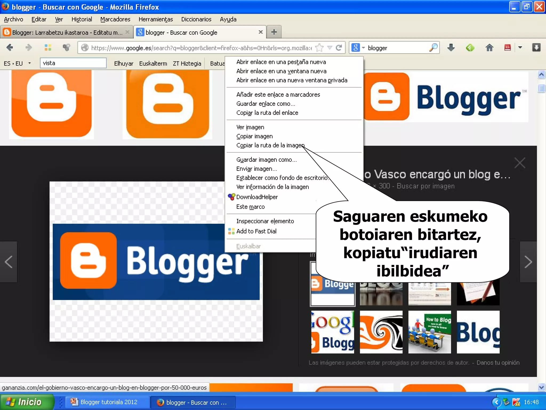Viewport: 546px width, 410px height.
Task: Click the Elhuyar dictionary link
Action: click(123, 64)
